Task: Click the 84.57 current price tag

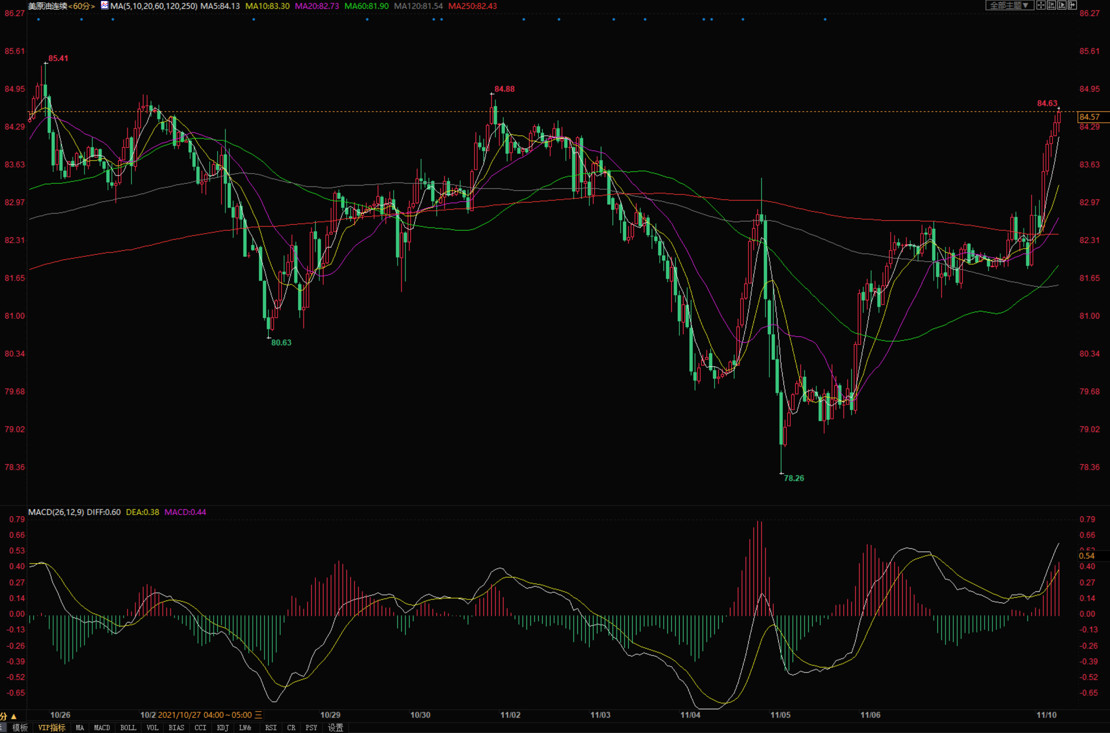Action: coord(1090,117)
